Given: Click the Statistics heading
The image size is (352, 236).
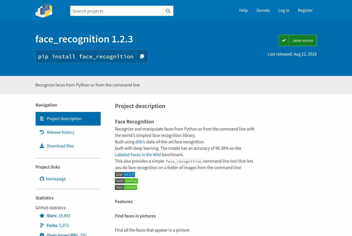Looking at the screenshot, I should pos(45,198).
